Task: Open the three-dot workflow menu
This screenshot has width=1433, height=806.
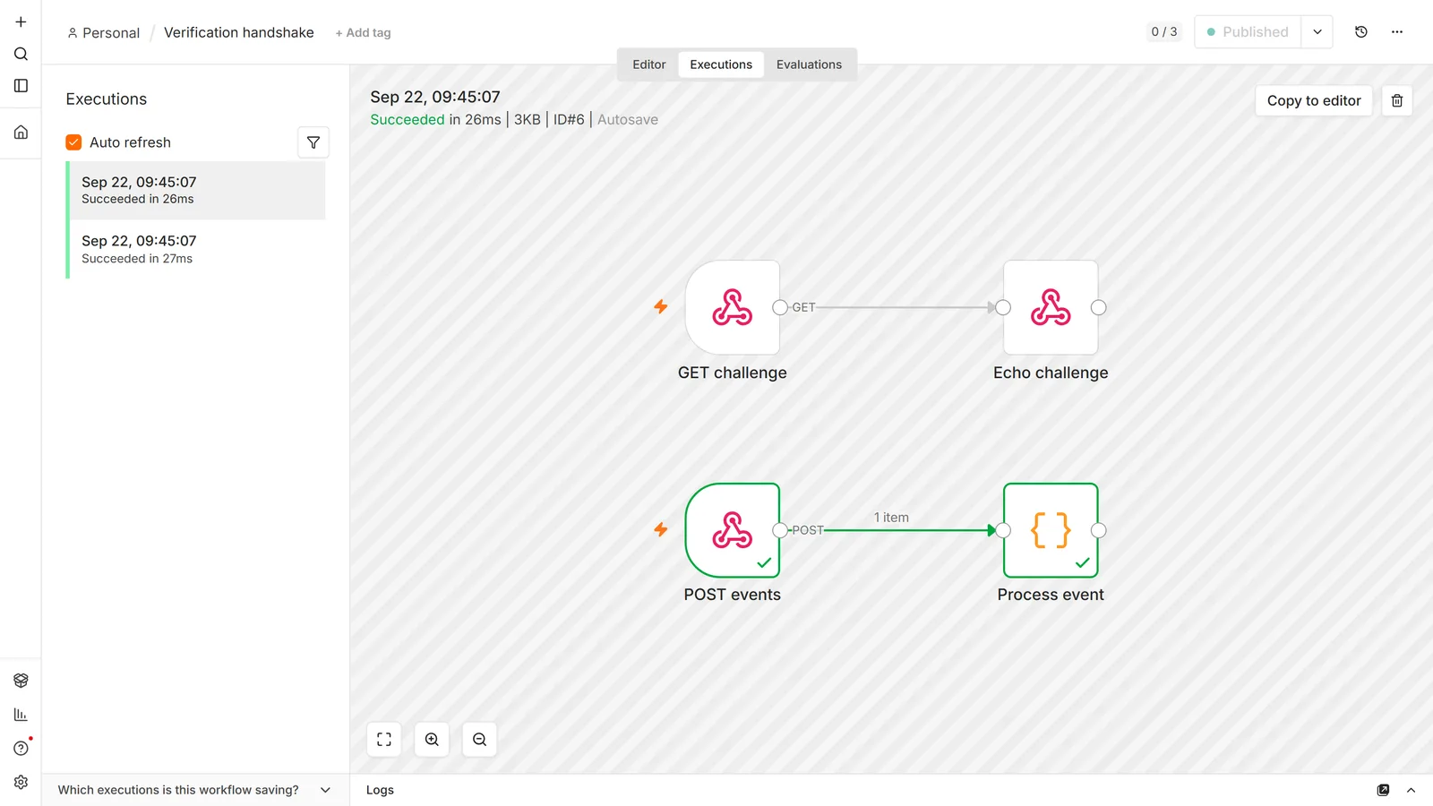Action: pyautogui.click(x=1397, y=32)
